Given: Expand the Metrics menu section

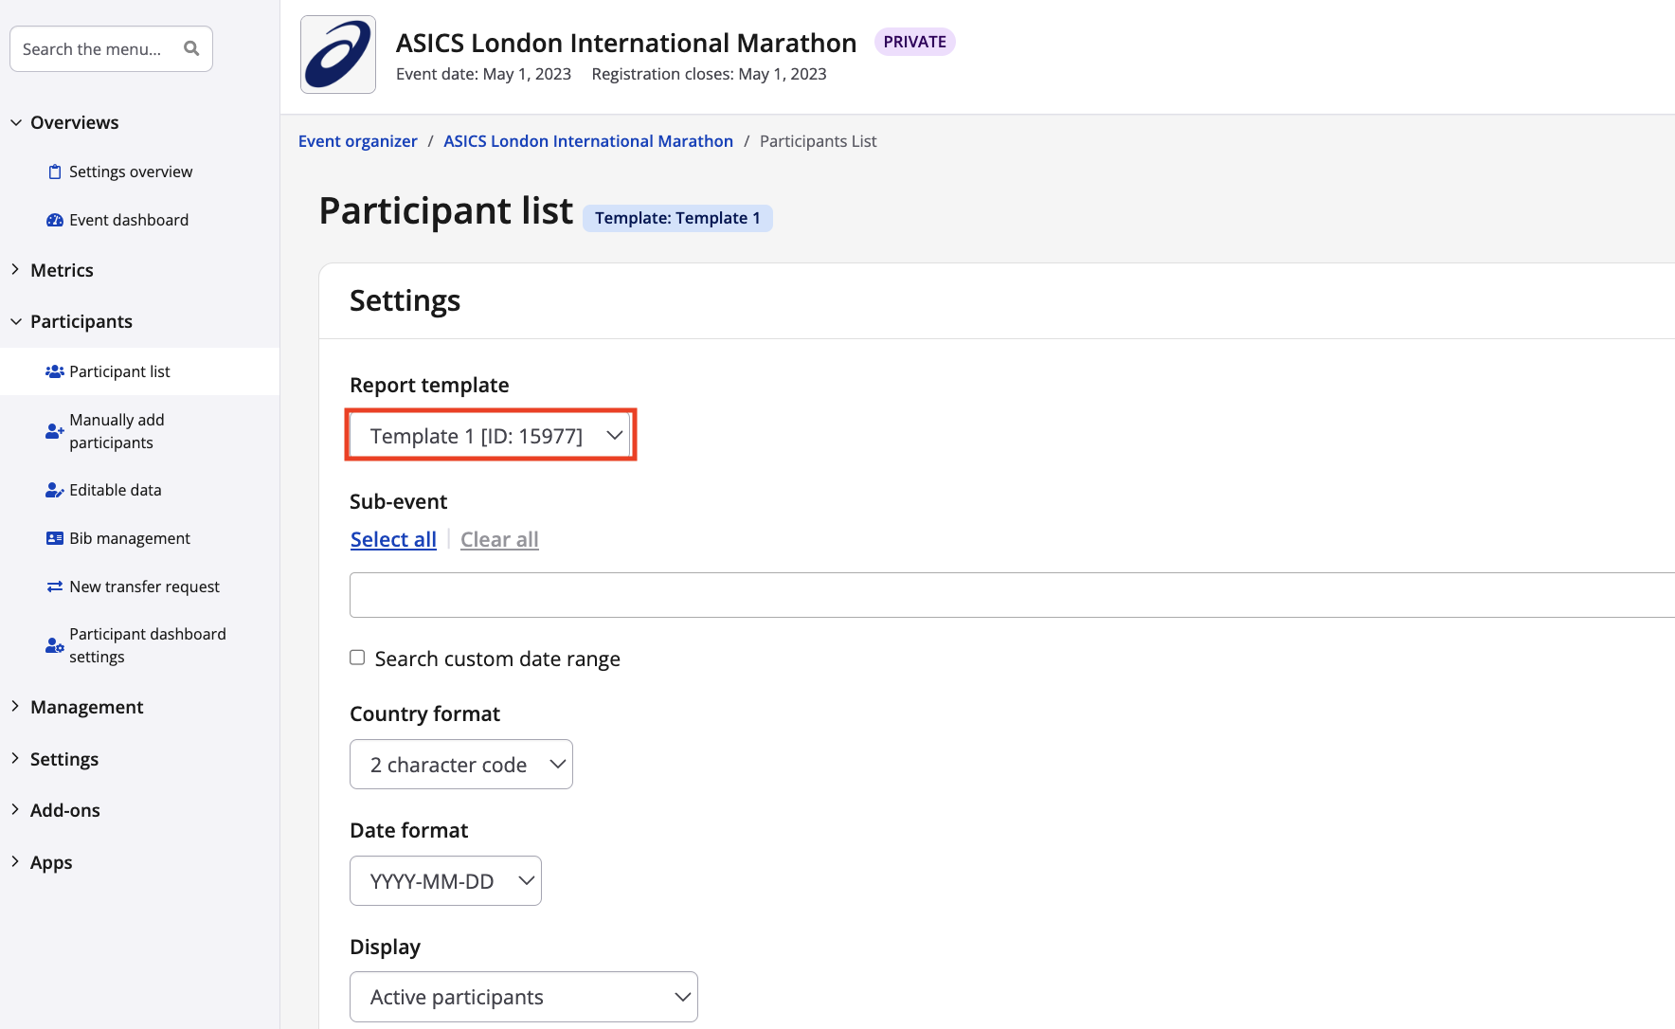Looking at the screenshot, I should click(x=62, y=270).
